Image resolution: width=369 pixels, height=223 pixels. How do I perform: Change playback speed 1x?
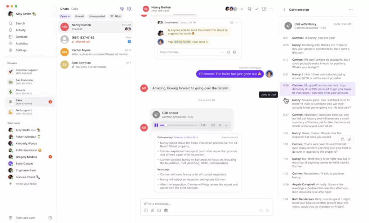tap(220, 125)
